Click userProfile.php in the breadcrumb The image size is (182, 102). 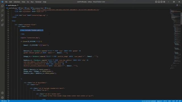[13, 8]
